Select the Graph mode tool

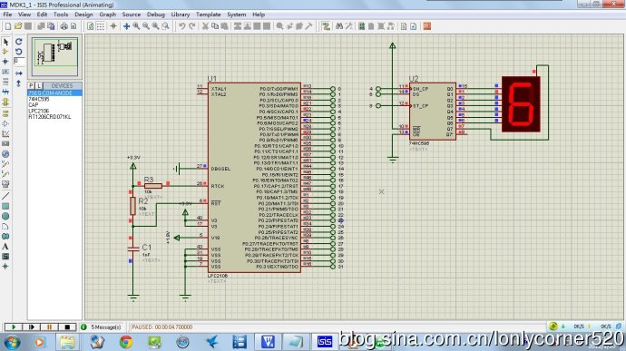click(x=5, y=133)
